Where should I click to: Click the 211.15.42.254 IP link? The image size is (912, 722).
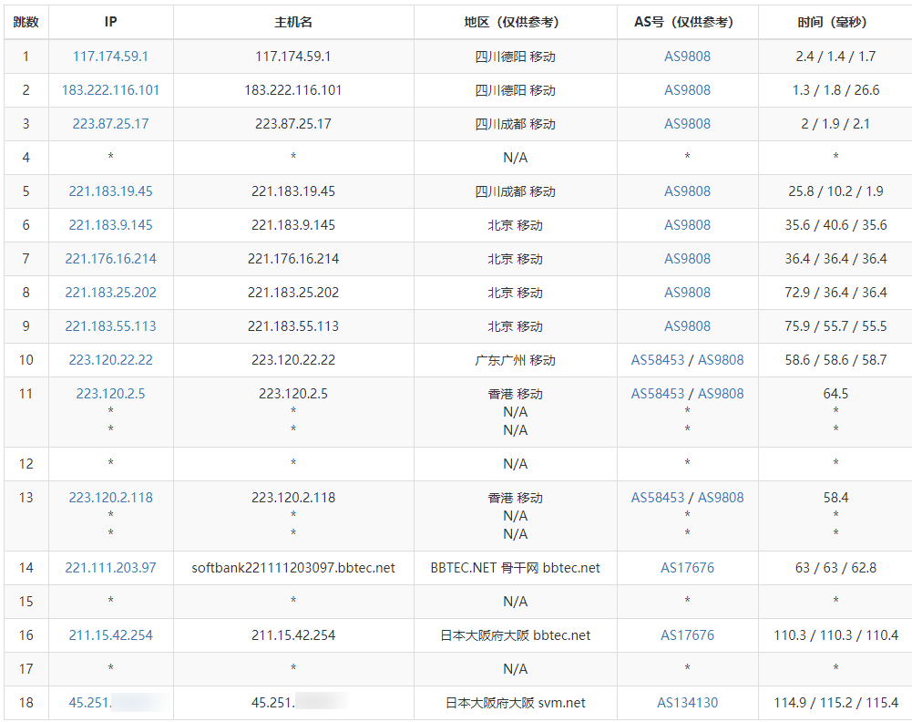coord(110,635)
